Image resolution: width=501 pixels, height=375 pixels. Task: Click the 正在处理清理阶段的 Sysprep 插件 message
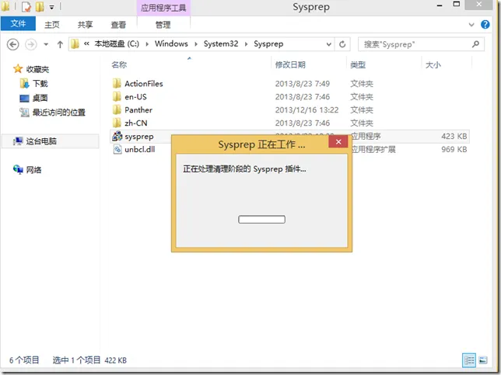244,169
